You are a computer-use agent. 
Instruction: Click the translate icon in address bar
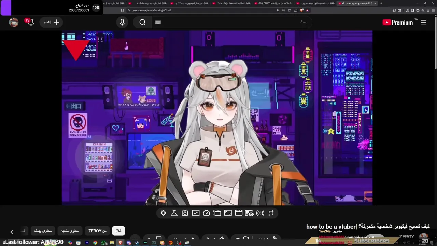tap(278, 10)
